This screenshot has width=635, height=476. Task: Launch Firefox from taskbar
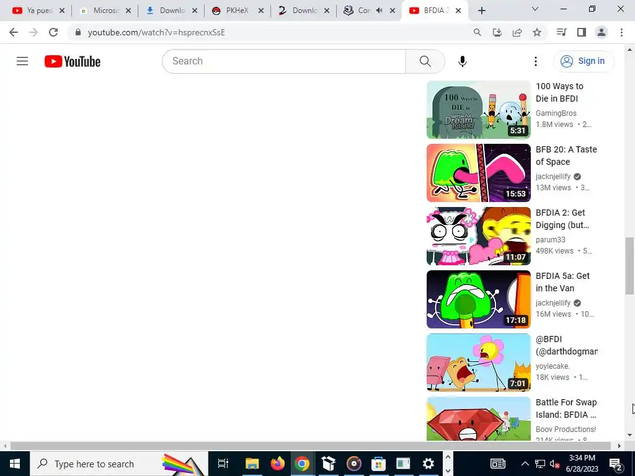[x=277, y=464]
